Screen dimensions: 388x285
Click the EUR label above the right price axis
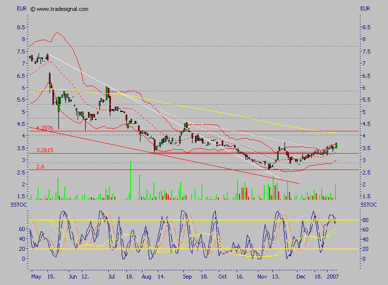pos(365,9)
